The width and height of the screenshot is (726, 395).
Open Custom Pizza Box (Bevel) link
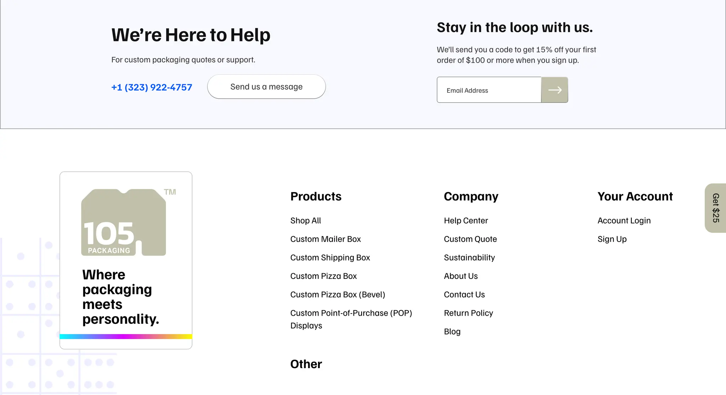click(337, 294)
